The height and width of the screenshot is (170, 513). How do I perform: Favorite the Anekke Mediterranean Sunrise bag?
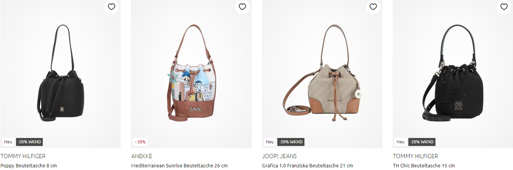point(243,6)
